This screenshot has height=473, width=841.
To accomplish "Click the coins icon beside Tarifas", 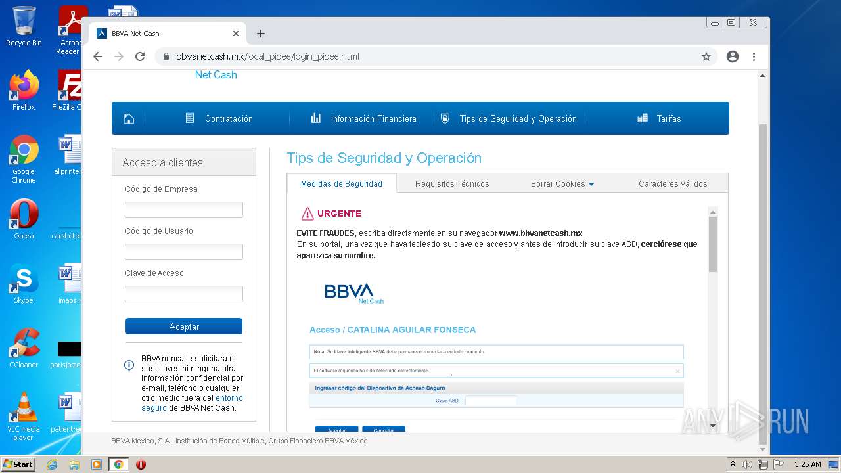I will click(x=643, y=118).
